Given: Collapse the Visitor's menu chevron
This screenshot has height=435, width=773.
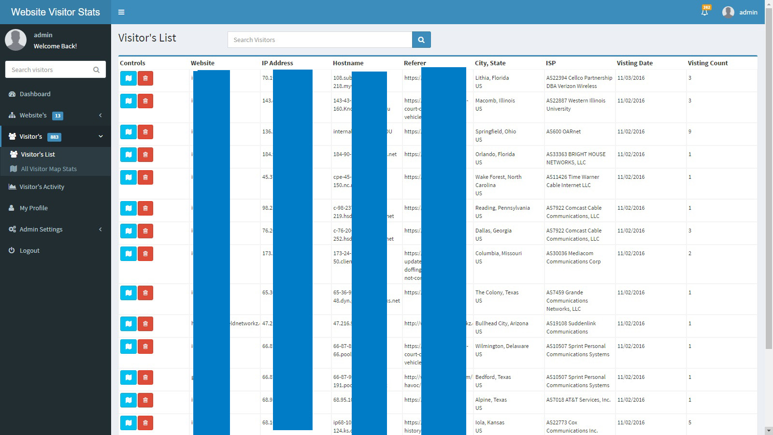Looking at the screenshot, I should (100, 136).
